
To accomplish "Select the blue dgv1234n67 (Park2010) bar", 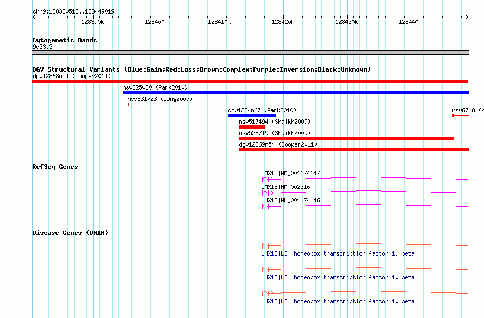I will (x=252, y=116).
